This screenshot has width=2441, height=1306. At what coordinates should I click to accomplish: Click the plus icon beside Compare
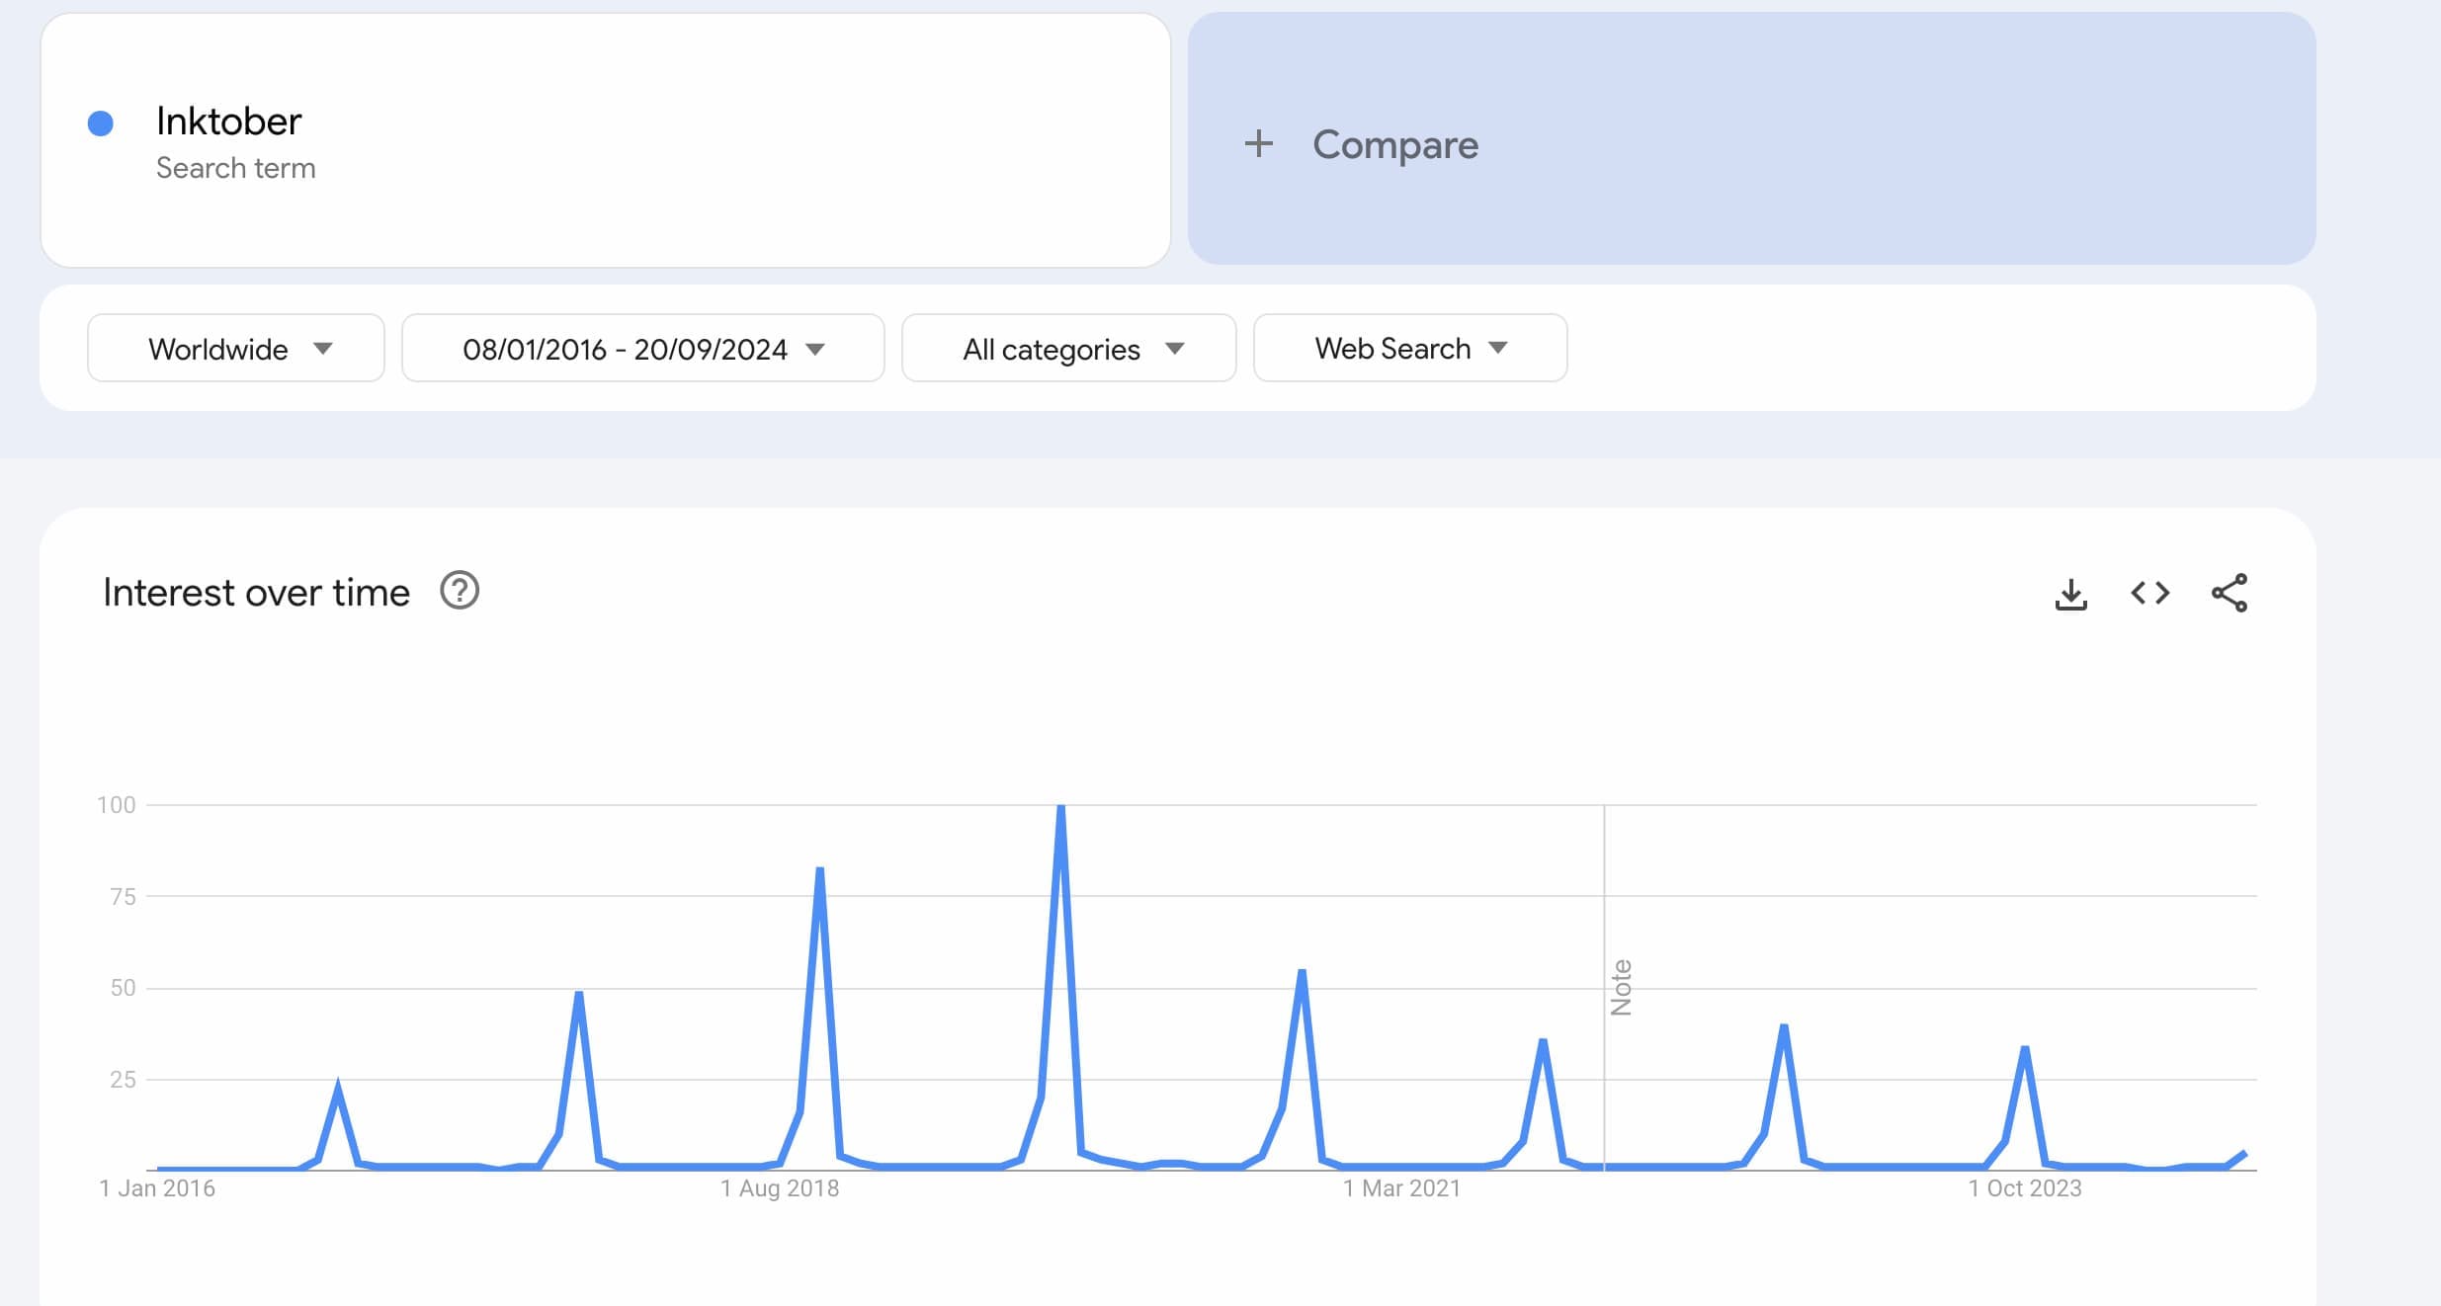(x=1258, y=144)
